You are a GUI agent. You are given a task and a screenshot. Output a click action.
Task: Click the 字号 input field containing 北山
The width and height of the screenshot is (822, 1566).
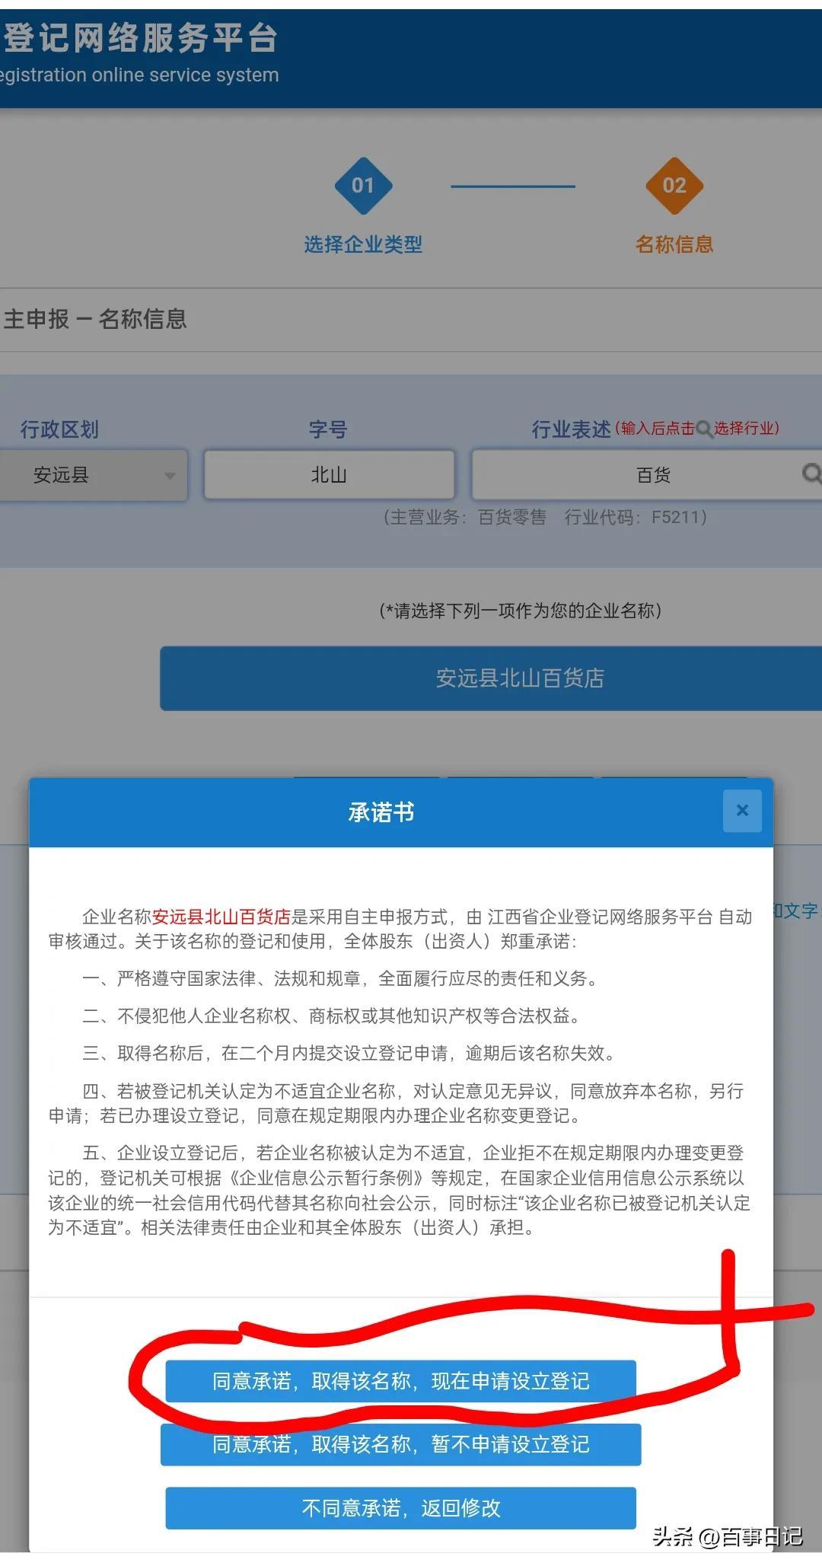coord(329,475)
